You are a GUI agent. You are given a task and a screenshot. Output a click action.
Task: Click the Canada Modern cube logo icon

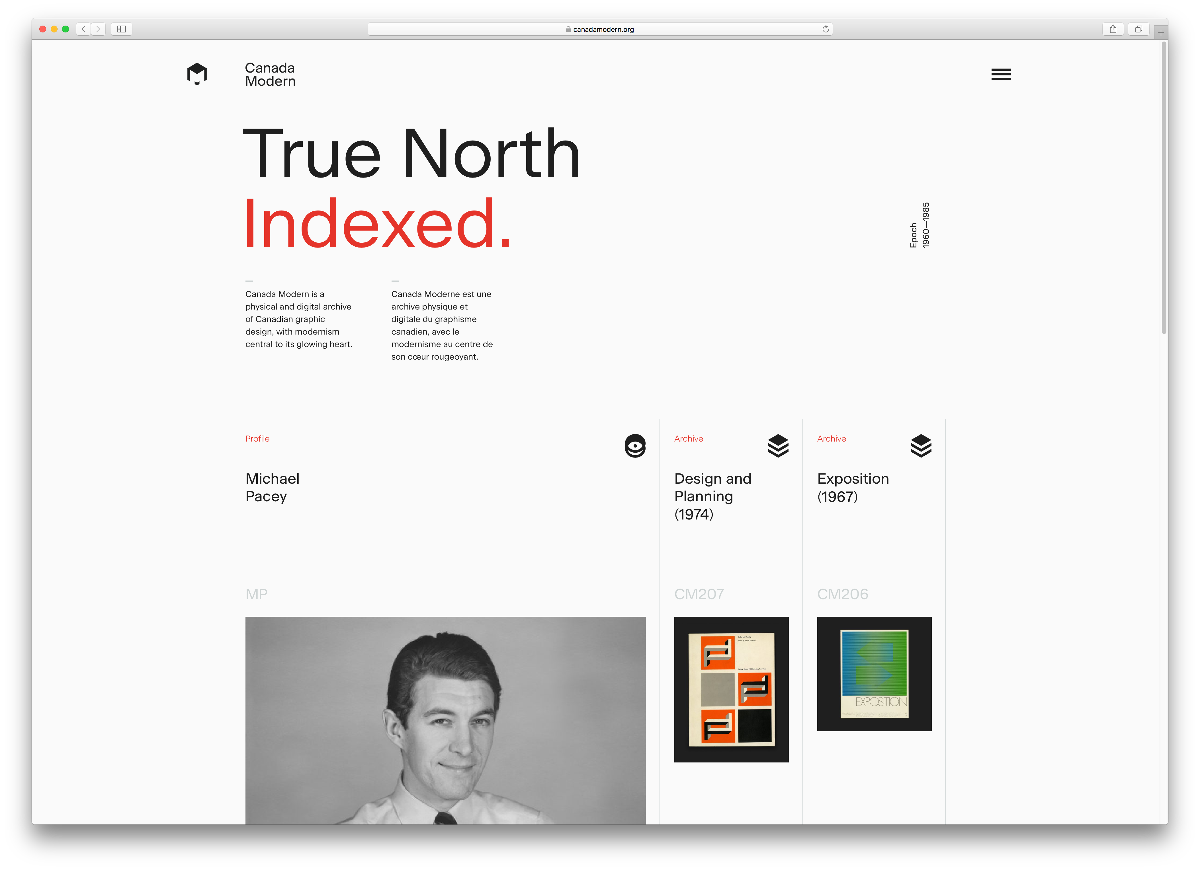pos(197,74)
